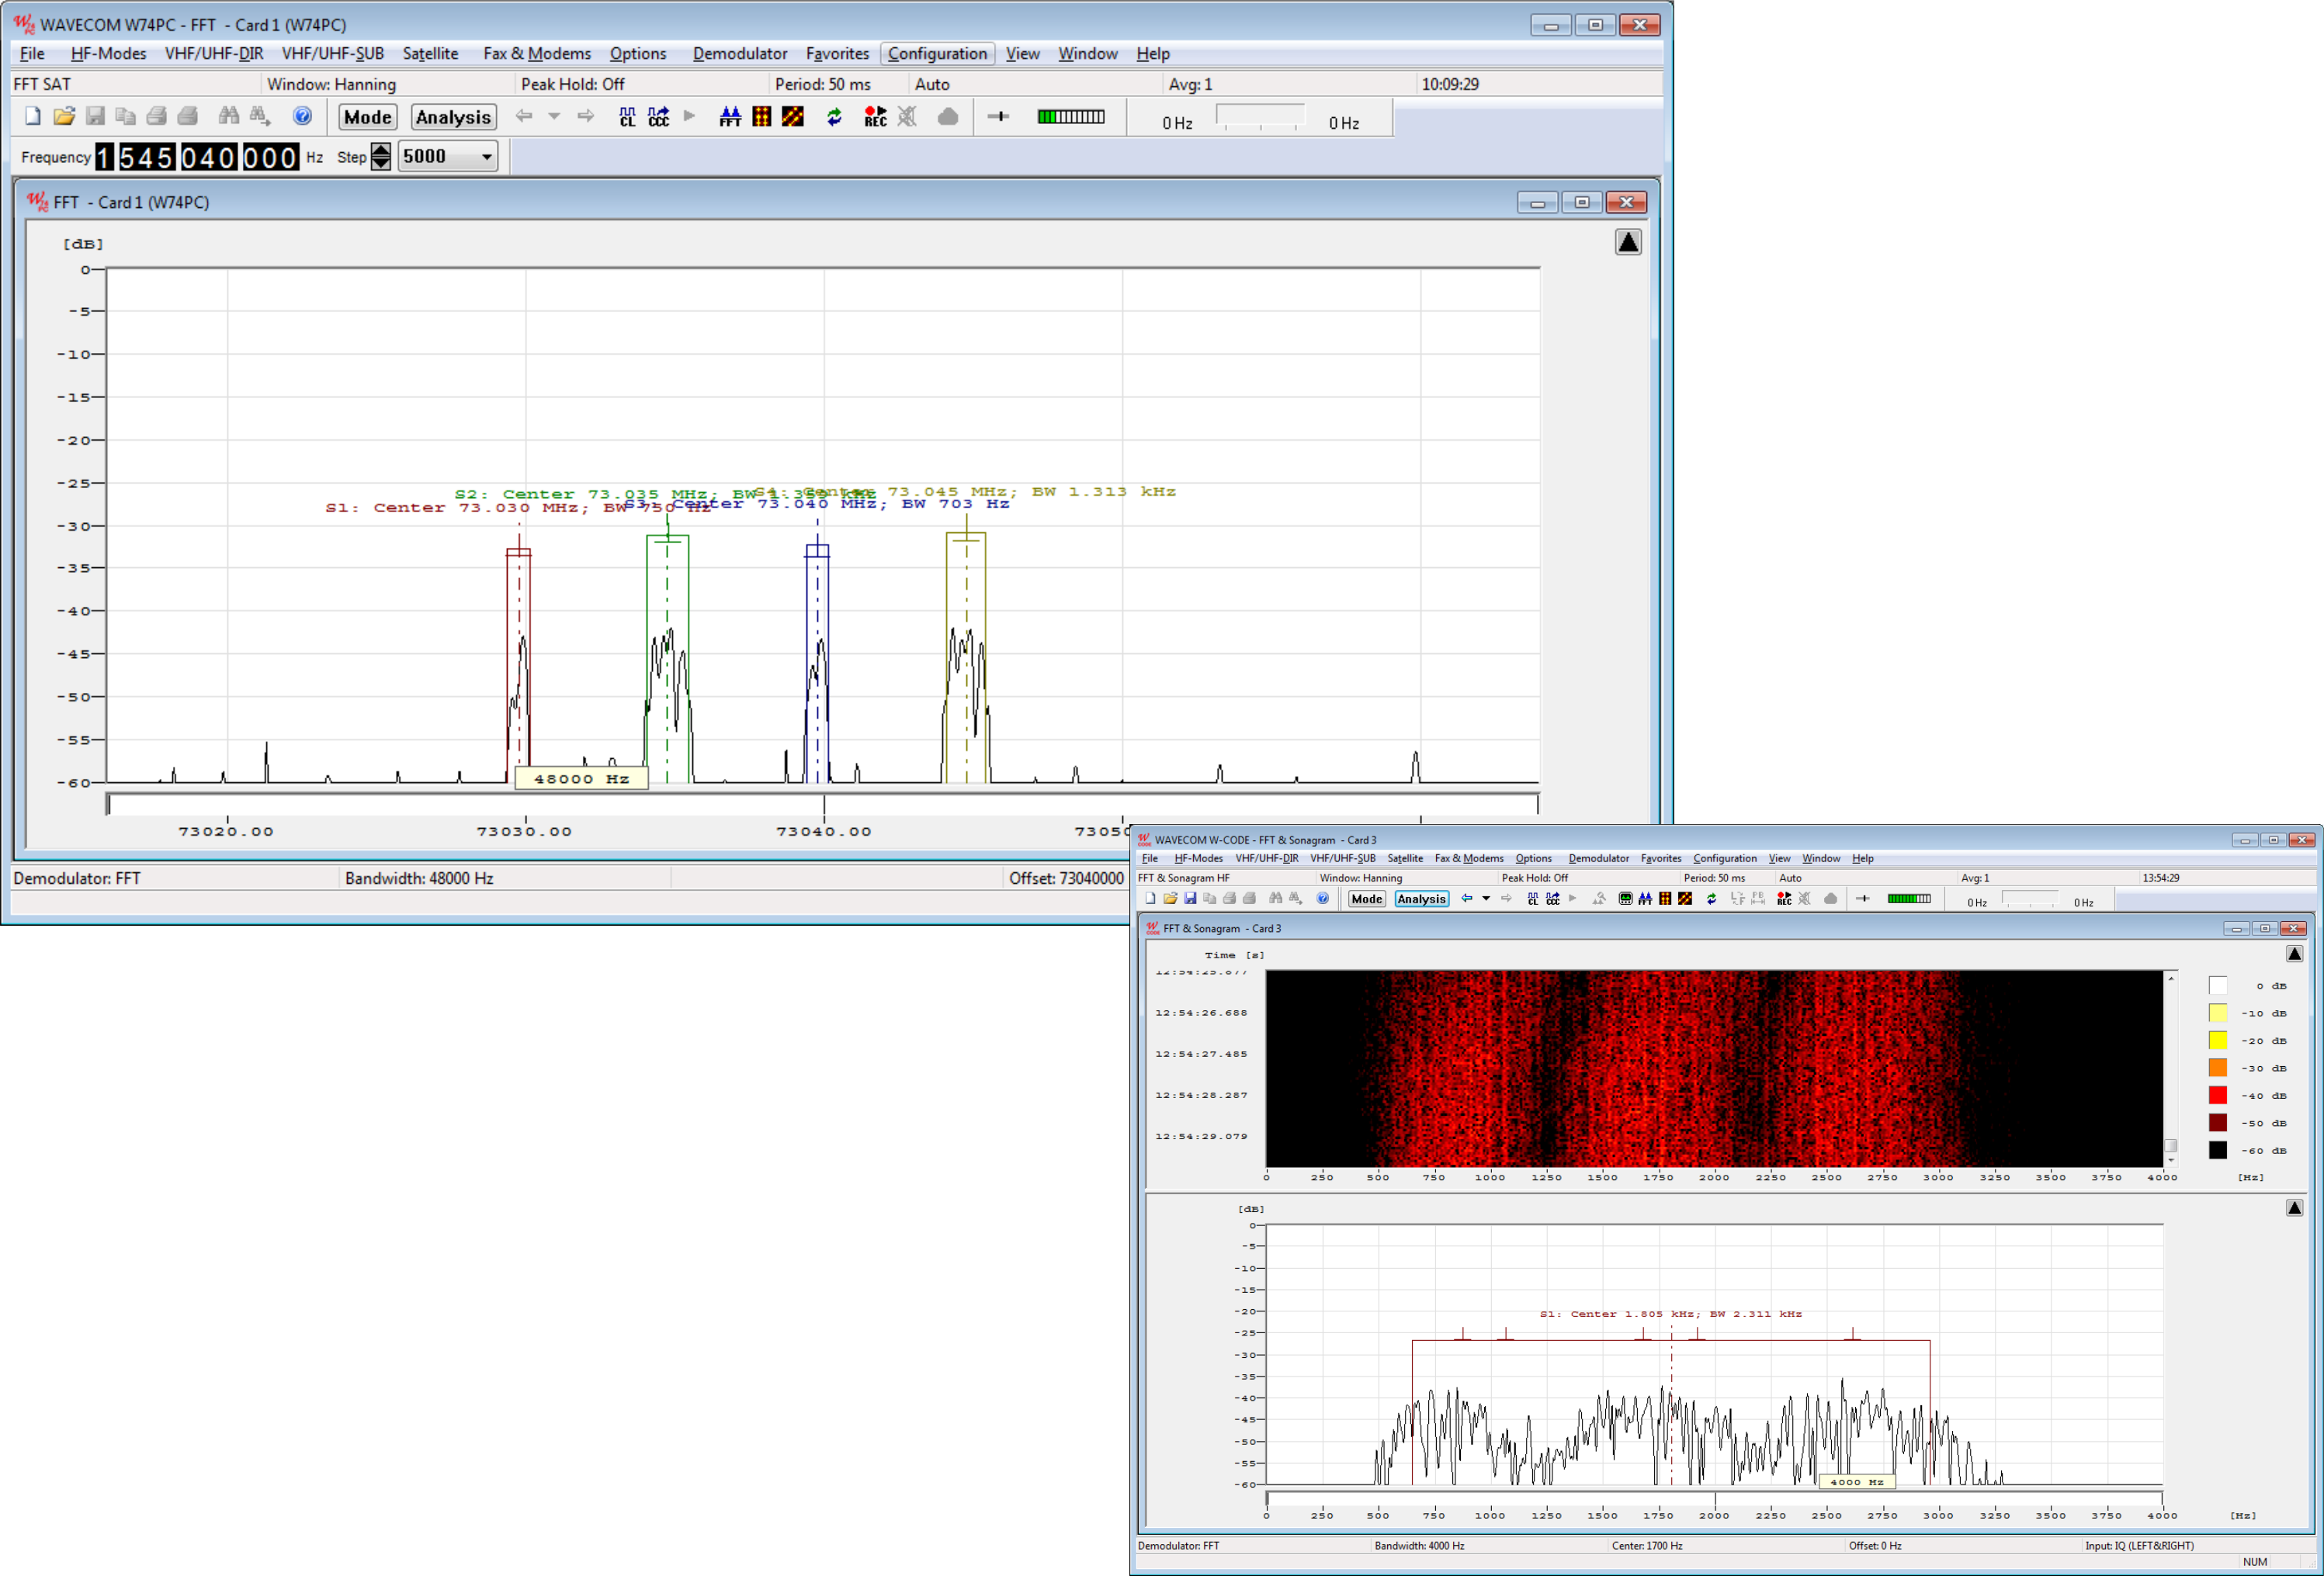Click black up-triangle button in W74PC FFT graph
The image size is (2324, 1576).
coord(1628,242)
